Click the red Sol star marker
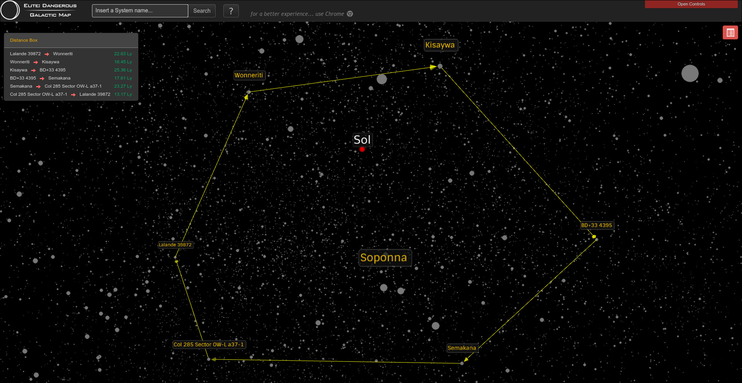 coord(362,149)
